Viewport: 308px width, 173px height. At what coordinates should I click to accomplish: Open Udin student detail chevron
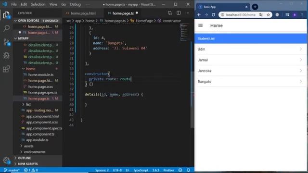(x=301, y=49)
